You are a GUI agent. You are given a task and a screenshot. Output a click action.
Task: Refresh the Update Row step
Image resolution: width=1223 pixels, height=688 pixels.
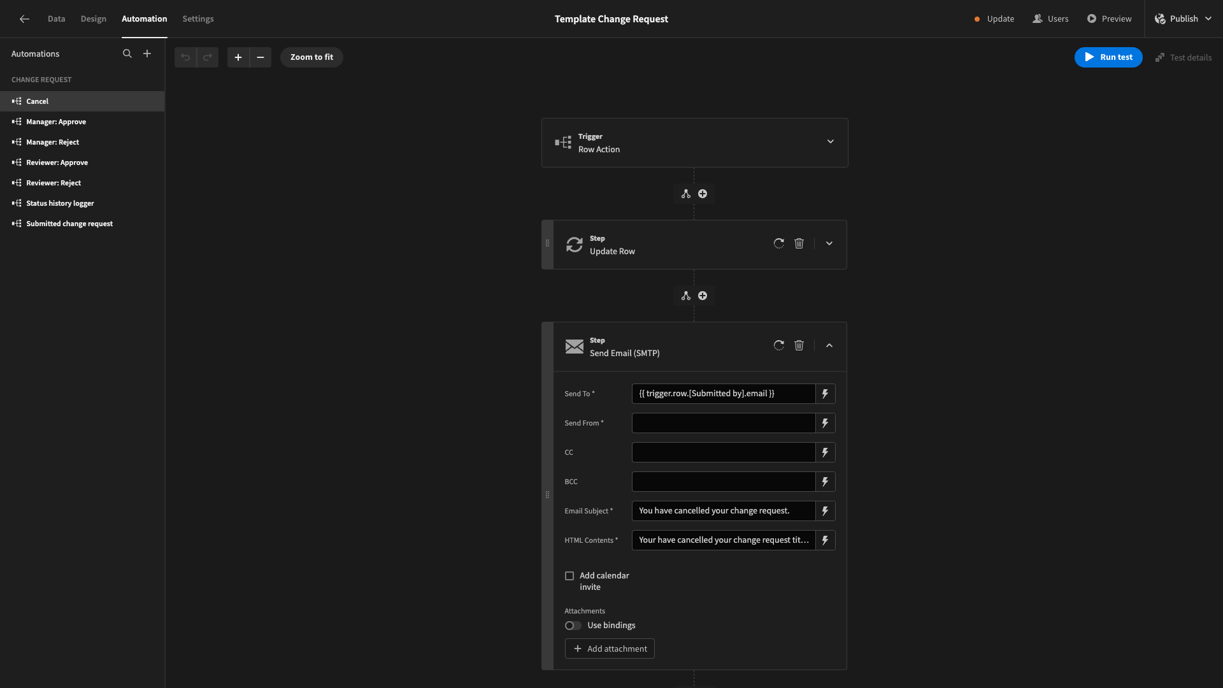(779, 243)
